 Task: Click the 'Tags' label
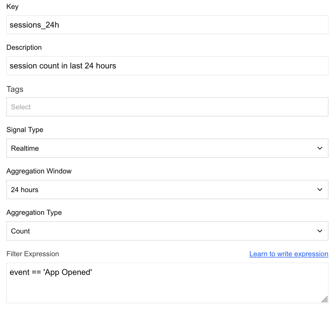[15, 89]
